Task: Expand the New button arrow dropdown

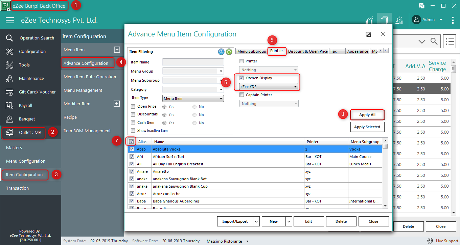Action: 289,221
